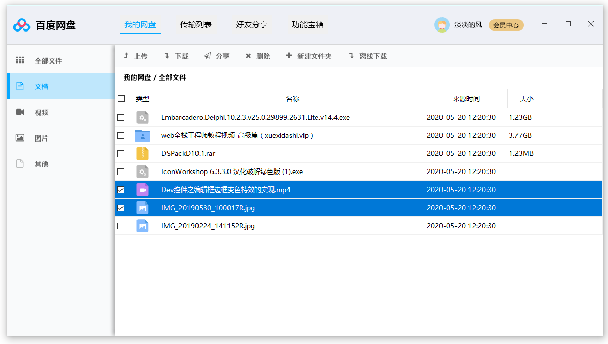Click the 新建文件夹 plus icon
The image size is (608, 344).
tap(289, 56)
